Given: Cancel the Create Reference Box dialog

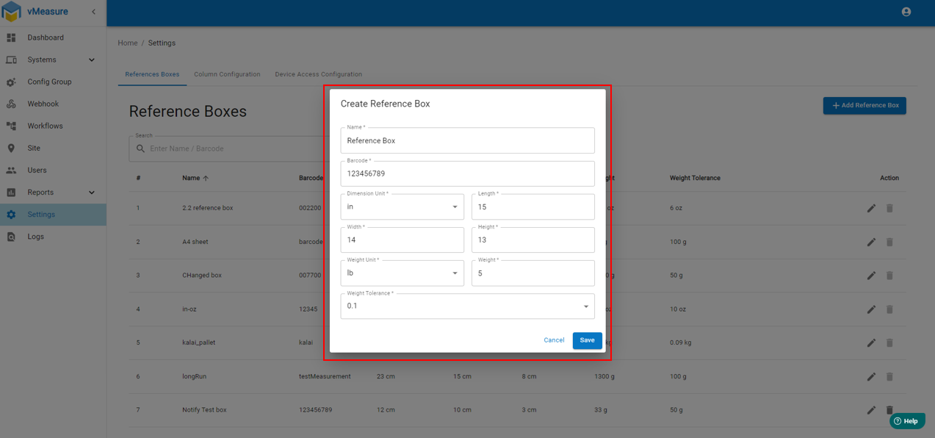Looking at the screenshot, I should pyautogui.click(x=554, y=340).
